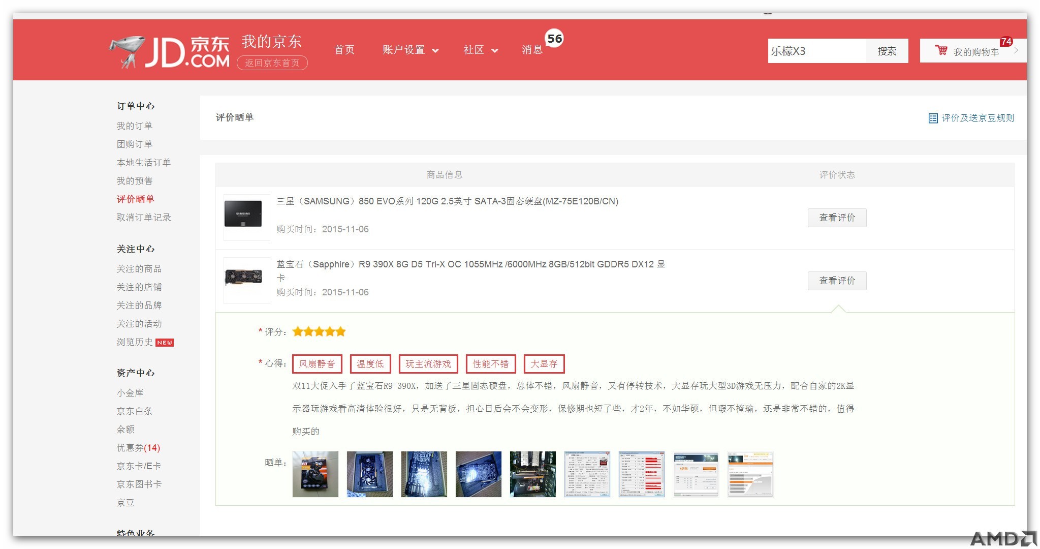Open the 评价及送京豆规则 link
This screenshot has width=1040, height=549.
(x=978, y=118)
